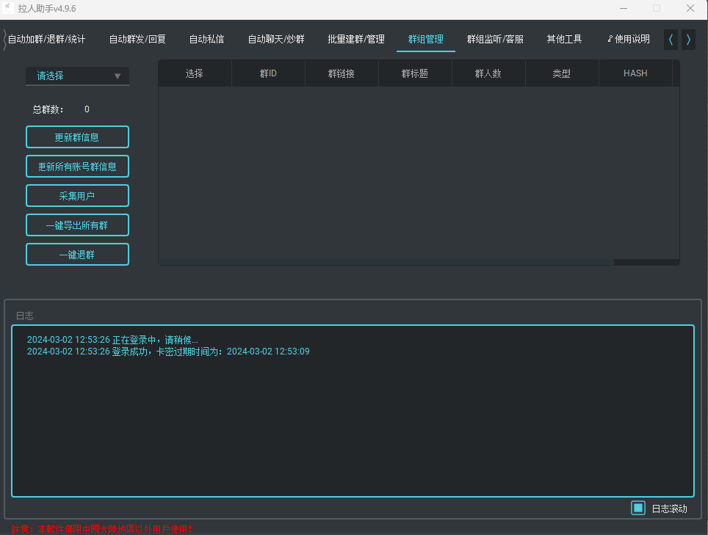
Task: Switch to 群组监听/客服 tab
Action: point(495,40)
